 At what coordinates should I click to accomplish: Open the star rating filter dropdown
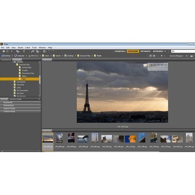coord(163,56)
